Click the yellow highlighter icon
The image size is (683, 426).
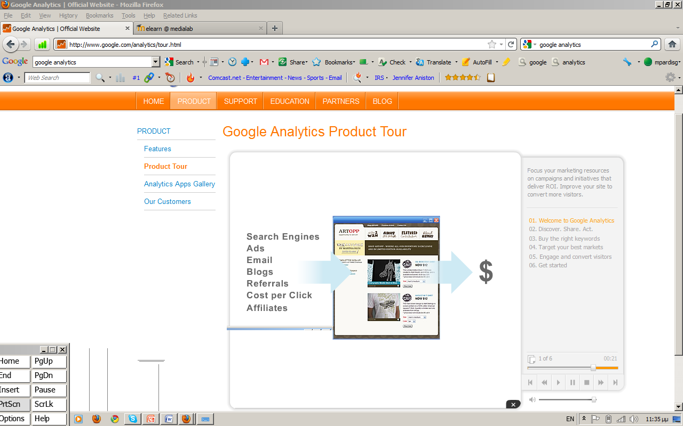(x=506, y=62)
